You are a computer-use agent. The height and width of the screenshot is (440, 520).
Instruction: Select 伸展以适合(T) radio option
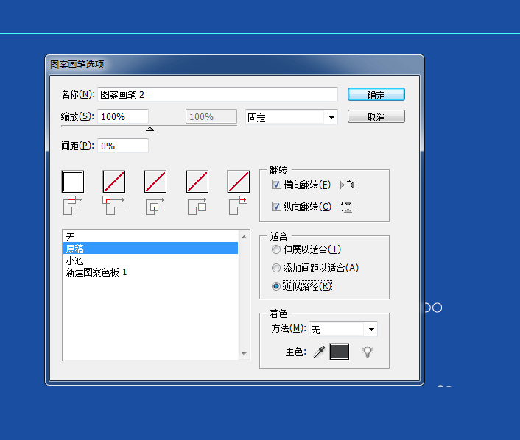tap(276, 249)
